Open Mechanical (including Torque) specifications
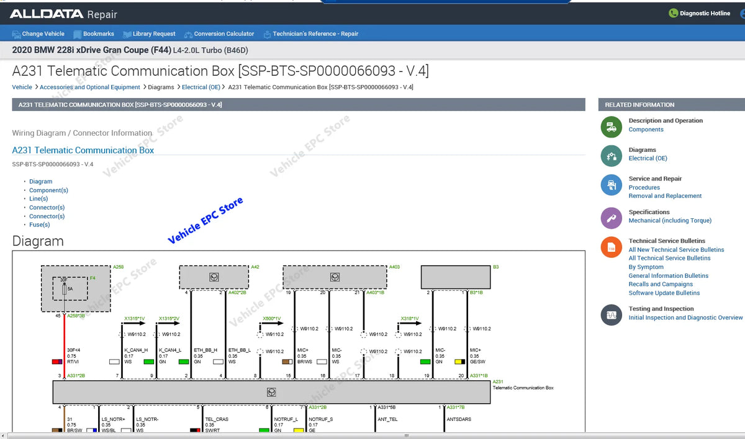This screenshot has width=745, height=439. point(670,221)
